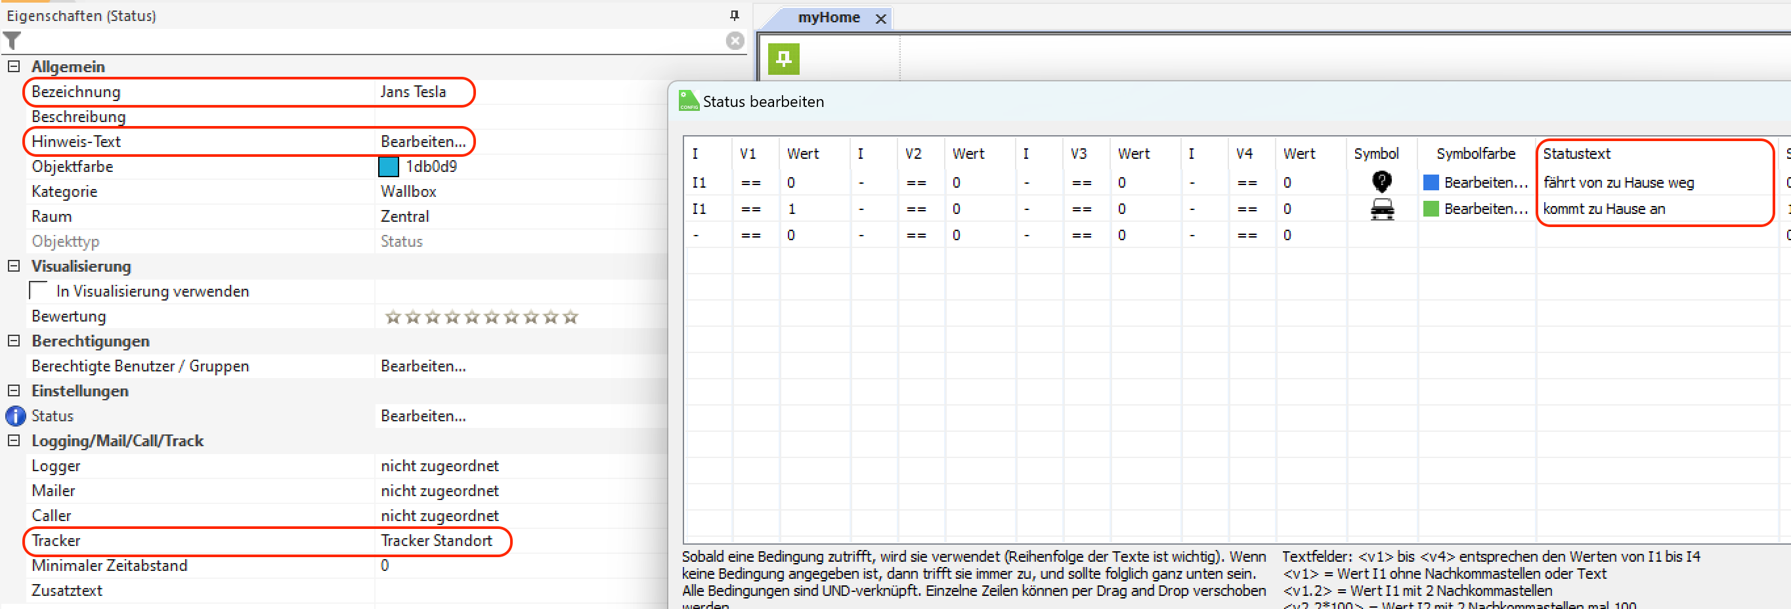Click Statustext 'kommt zu Hause an'
Viewport: 1791px width, 609px height.
1603,209
